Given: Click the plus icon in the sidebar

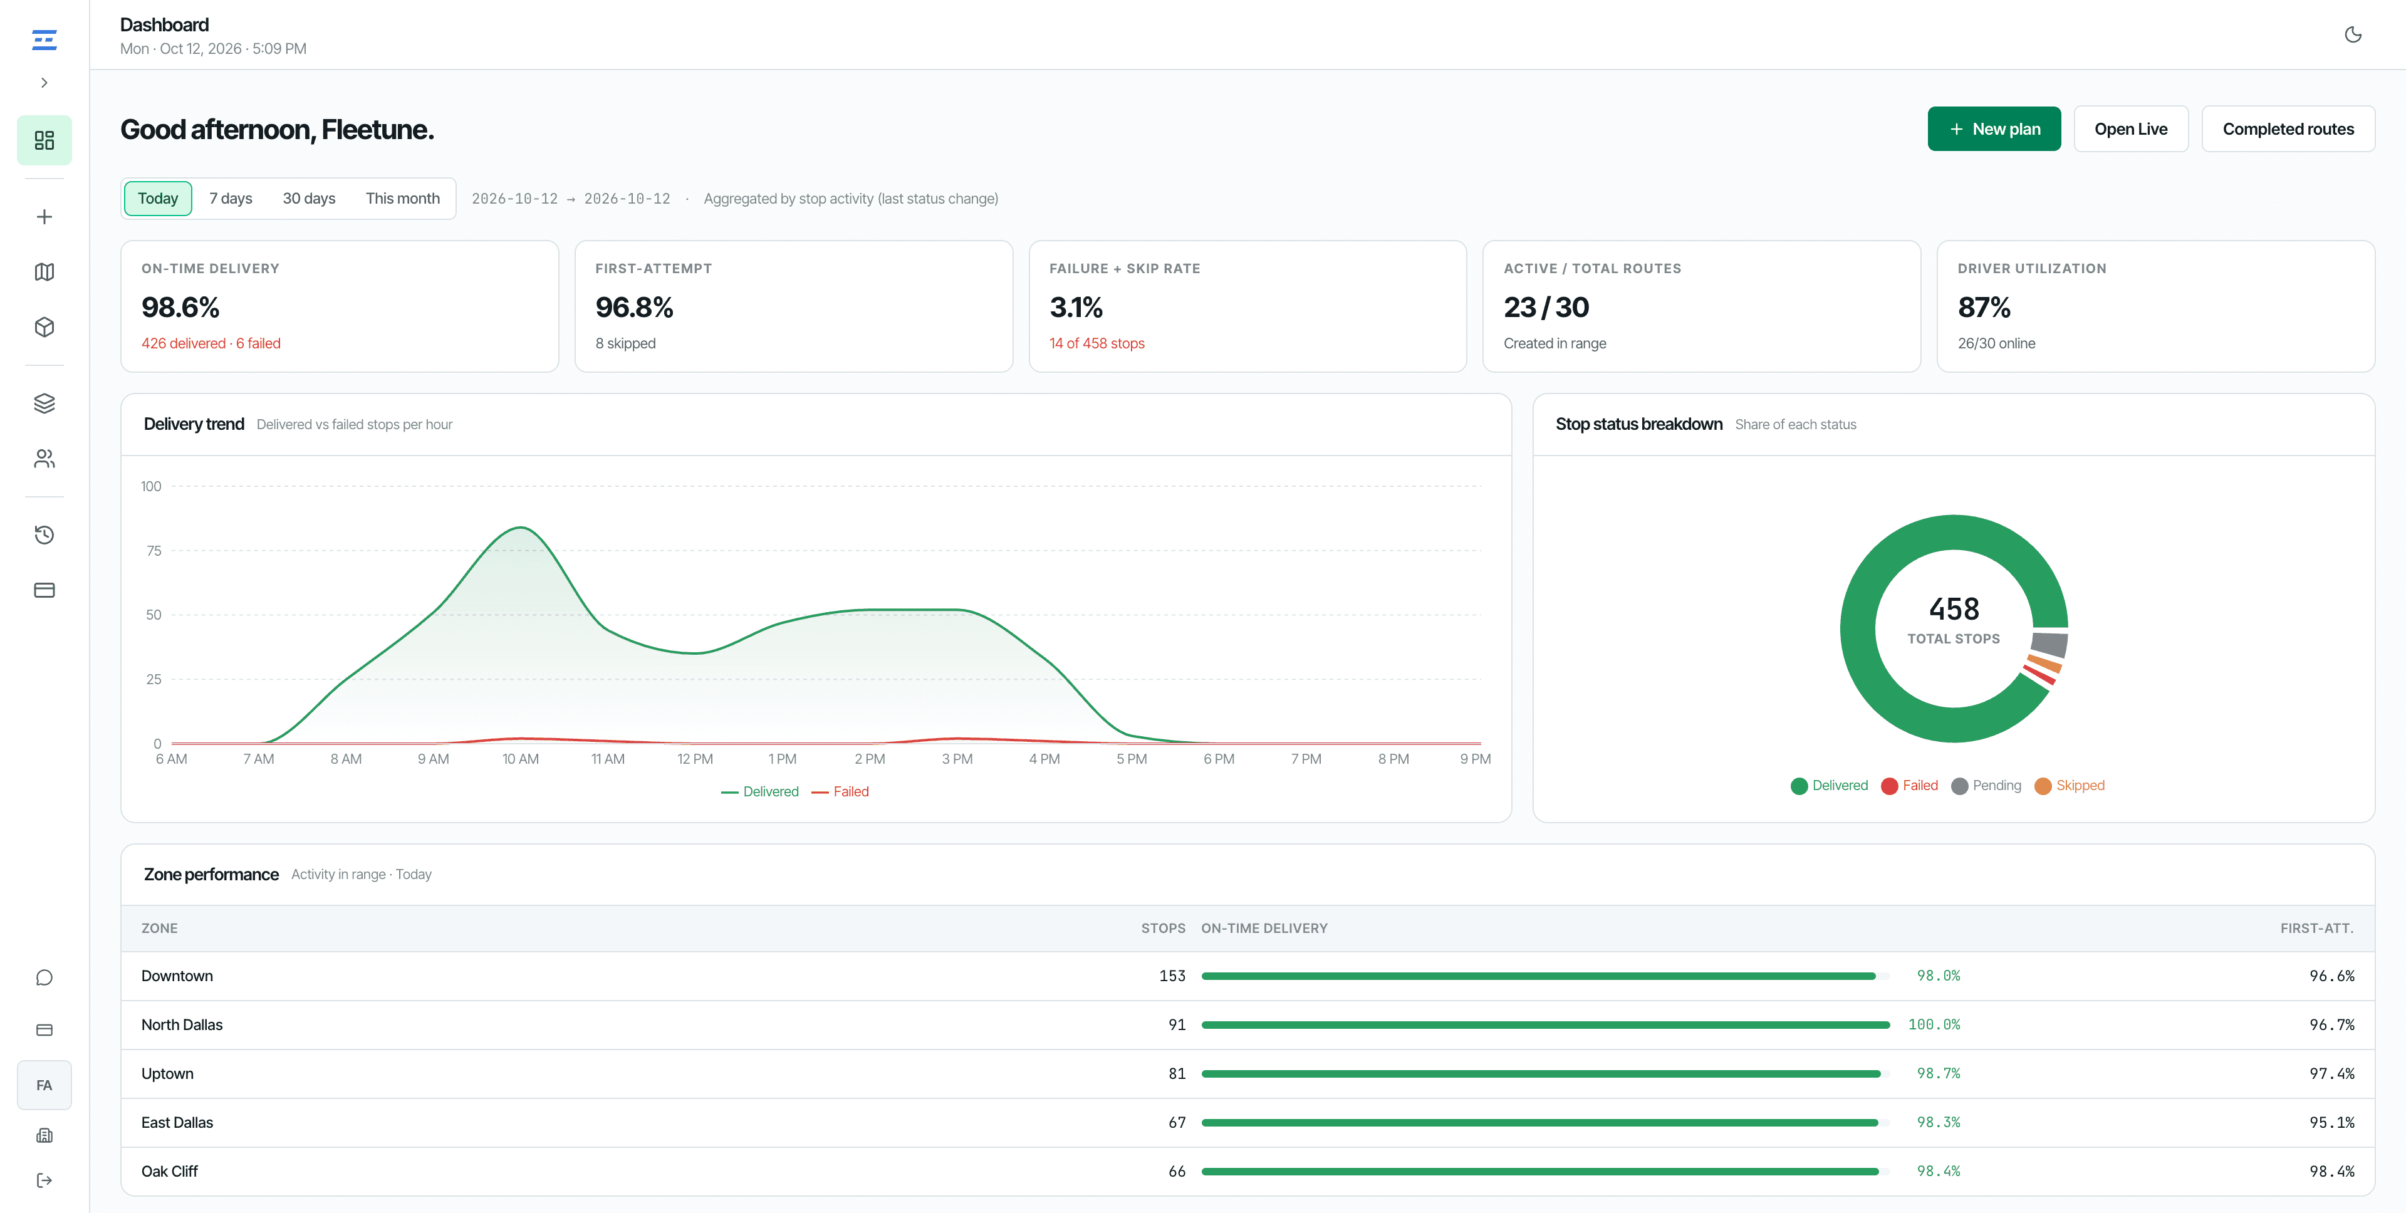Looking at the screenshot, I should point(44,217).
